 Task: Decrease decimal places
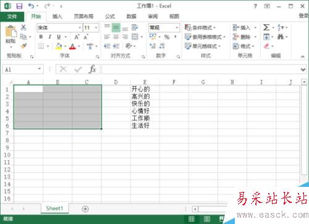[x=162, y=46]
